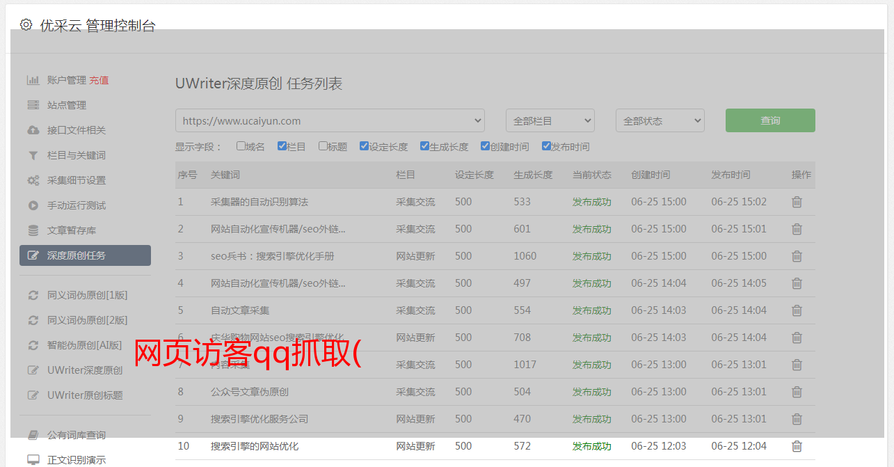Click the play icon for 手动运行测试
Image resolution: width=894 pixels, height=467 pixels.
(x=33, y=205)
